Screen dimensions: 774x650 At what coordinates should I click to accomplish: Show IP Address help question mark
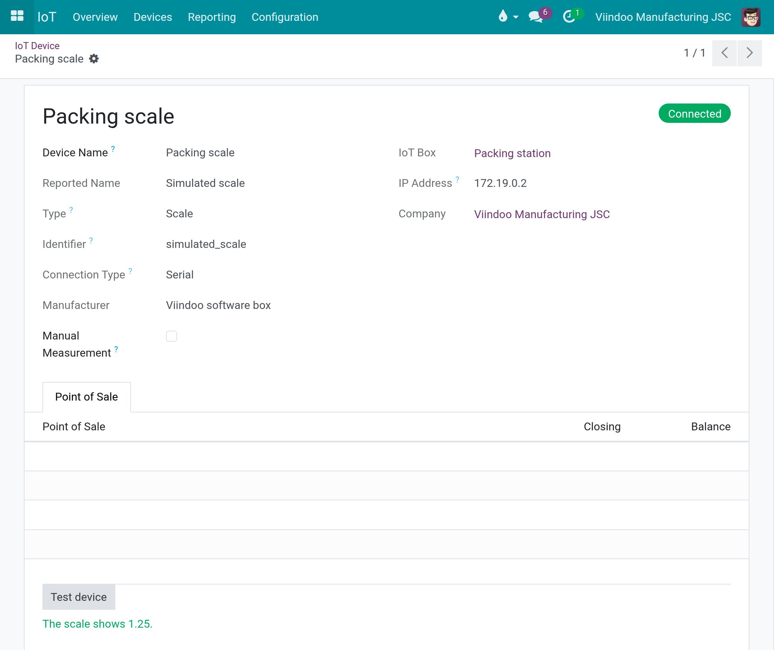457,179
